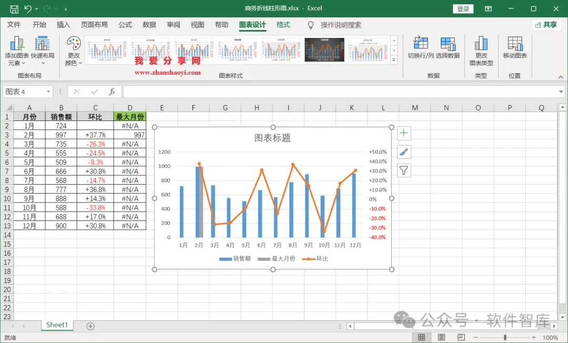The width and height of the screenshot is (568, 343).
Task: Click the 销售额 legend entry
Action: pyautogui.click(x=235, y=259)
